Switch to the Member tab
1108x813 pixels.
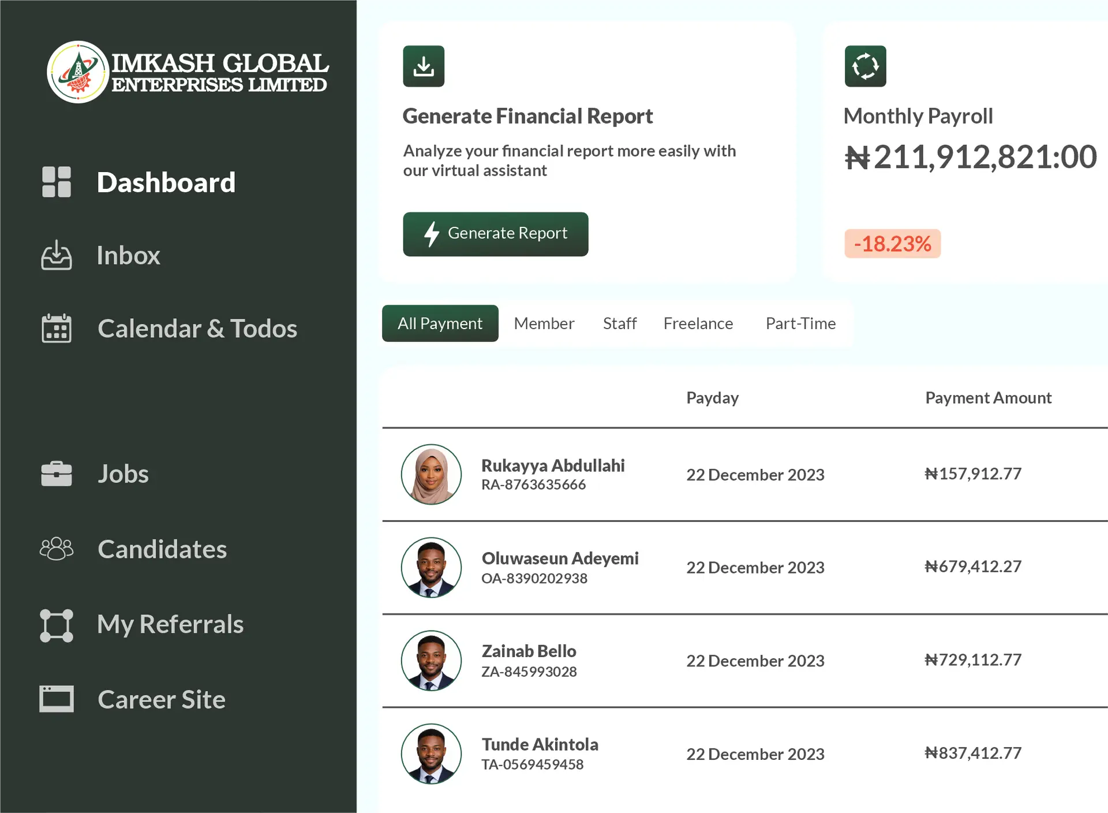tap(544, 323)
